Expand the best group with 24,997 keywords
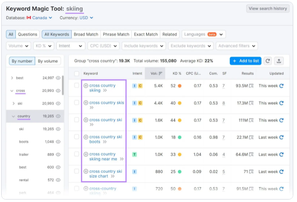This screenshot has height=202, width=297. pos(12,78)
